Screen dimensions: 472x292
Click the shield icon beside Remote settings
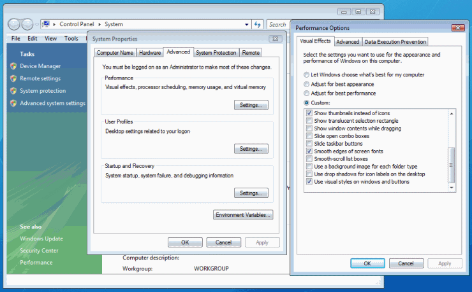click(13, 78)
